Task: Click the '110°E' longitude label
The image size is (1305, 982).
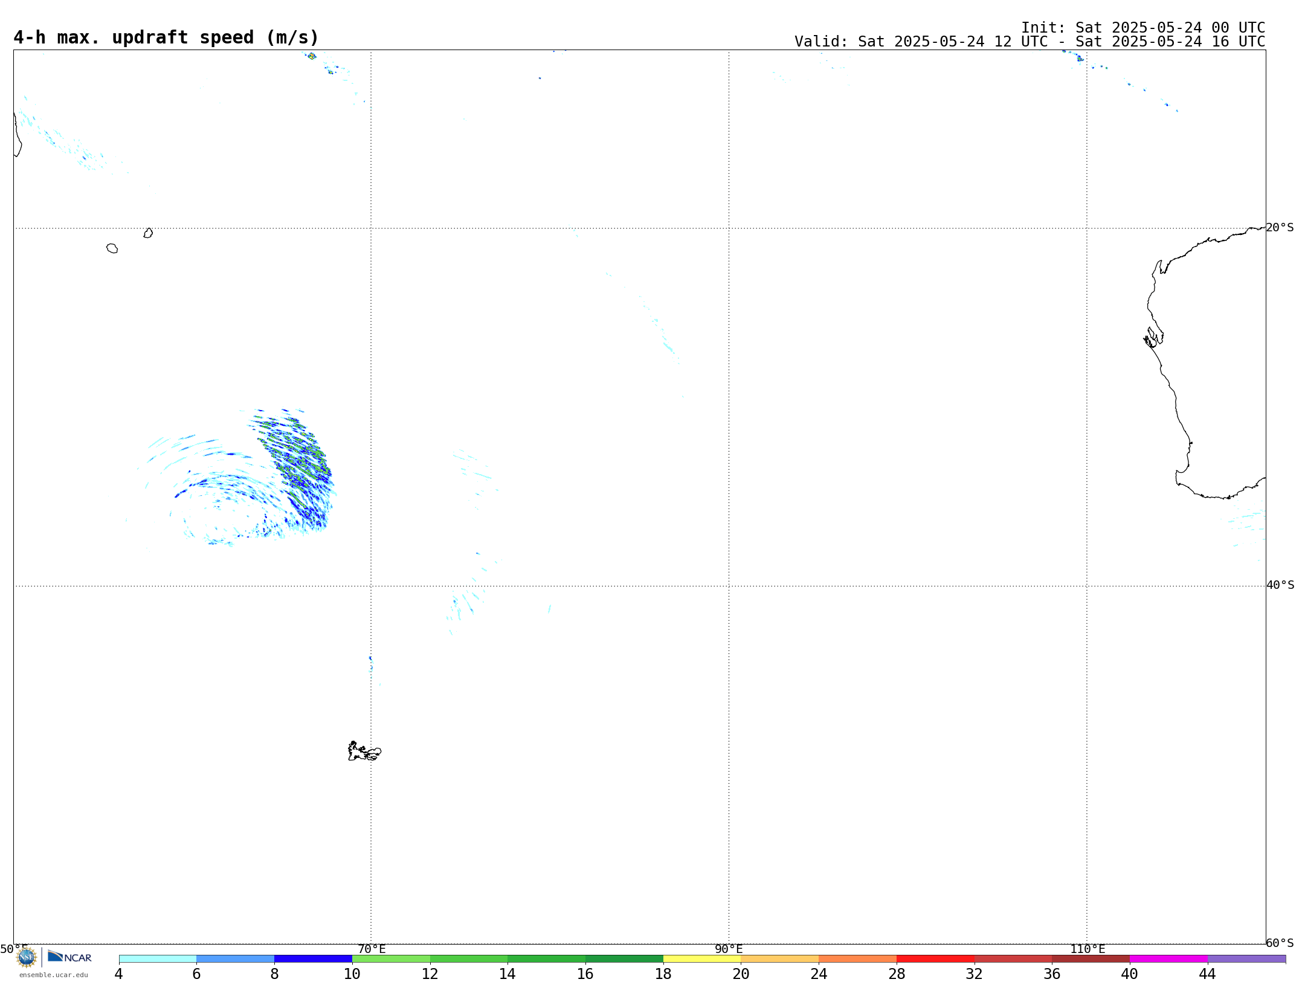Action: pyautogui.click(x=1087, y=949)
